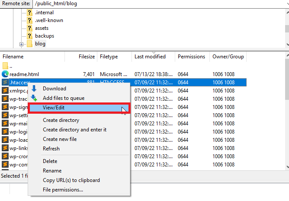
Task: Click the file icon of wp-loac row
Action: tap(5, 140)
